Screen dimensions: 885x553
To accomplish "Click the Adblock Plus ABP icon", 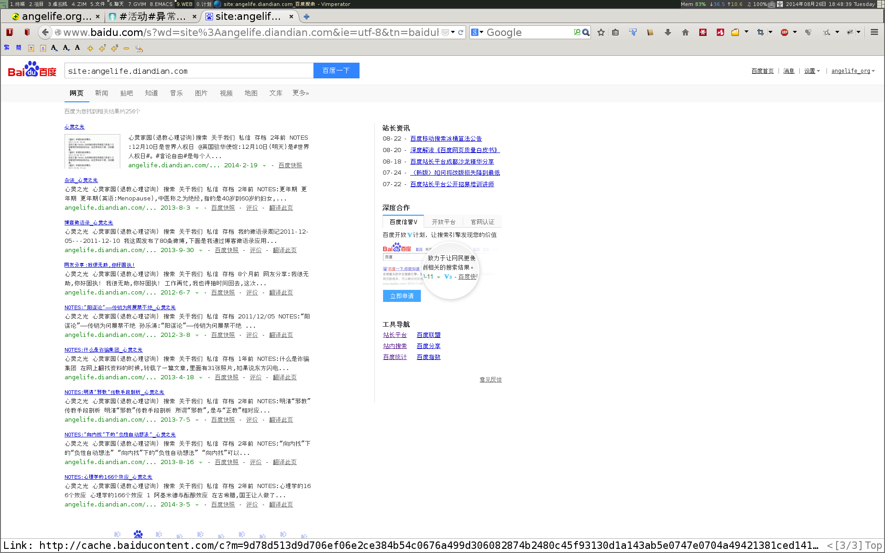I will coord(784,32).
